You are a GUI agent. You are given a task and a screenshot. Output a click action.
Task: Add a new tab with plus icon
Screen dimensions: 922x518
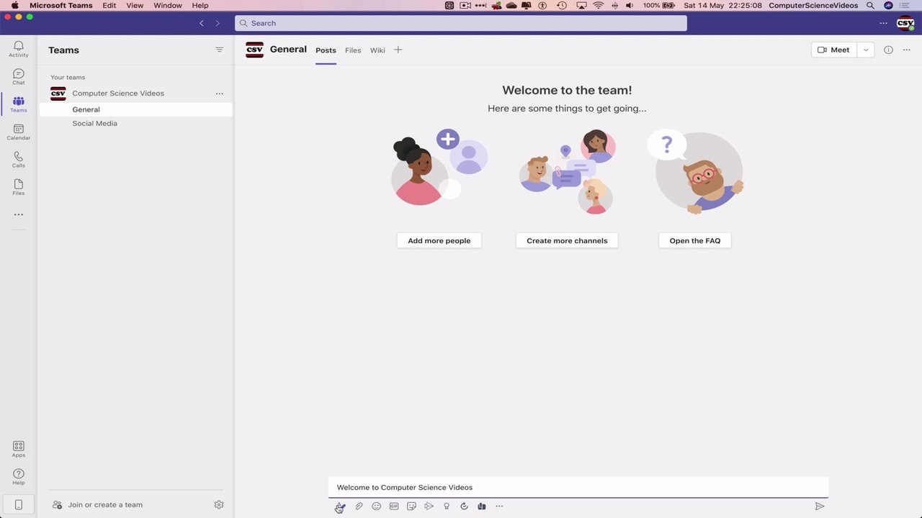[398, 50]
